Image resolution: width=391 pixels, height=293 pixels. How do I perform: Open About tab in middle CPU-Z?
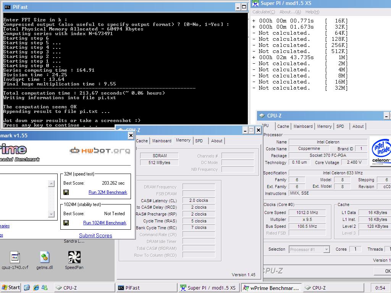[x=217, y=141]
